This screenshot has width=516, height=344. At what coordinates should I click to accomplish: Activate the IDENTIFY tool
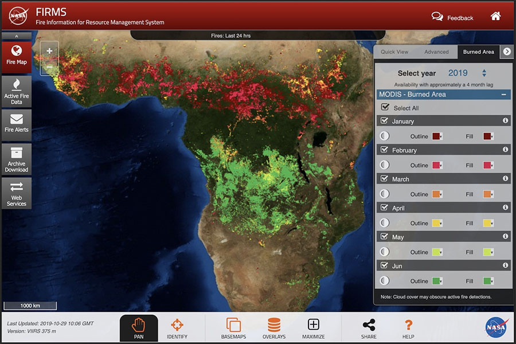(177, 328)
